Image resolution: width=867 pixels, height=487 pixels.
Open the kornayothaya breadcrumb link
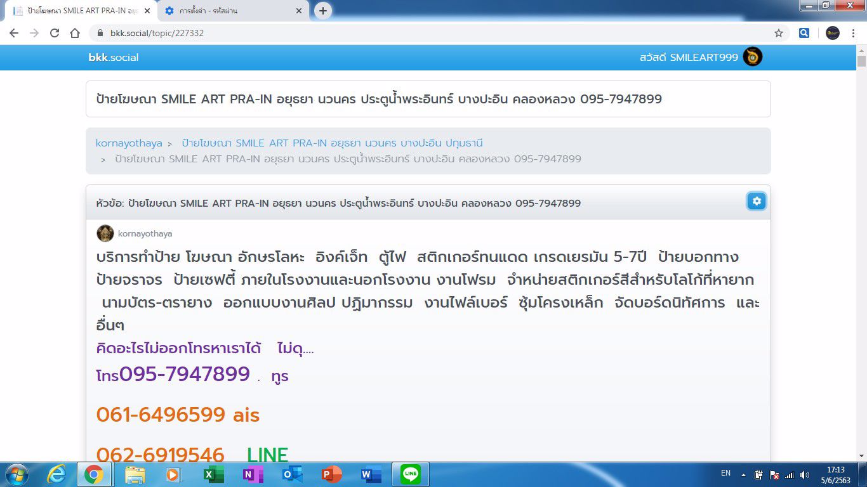click(129, 143)
